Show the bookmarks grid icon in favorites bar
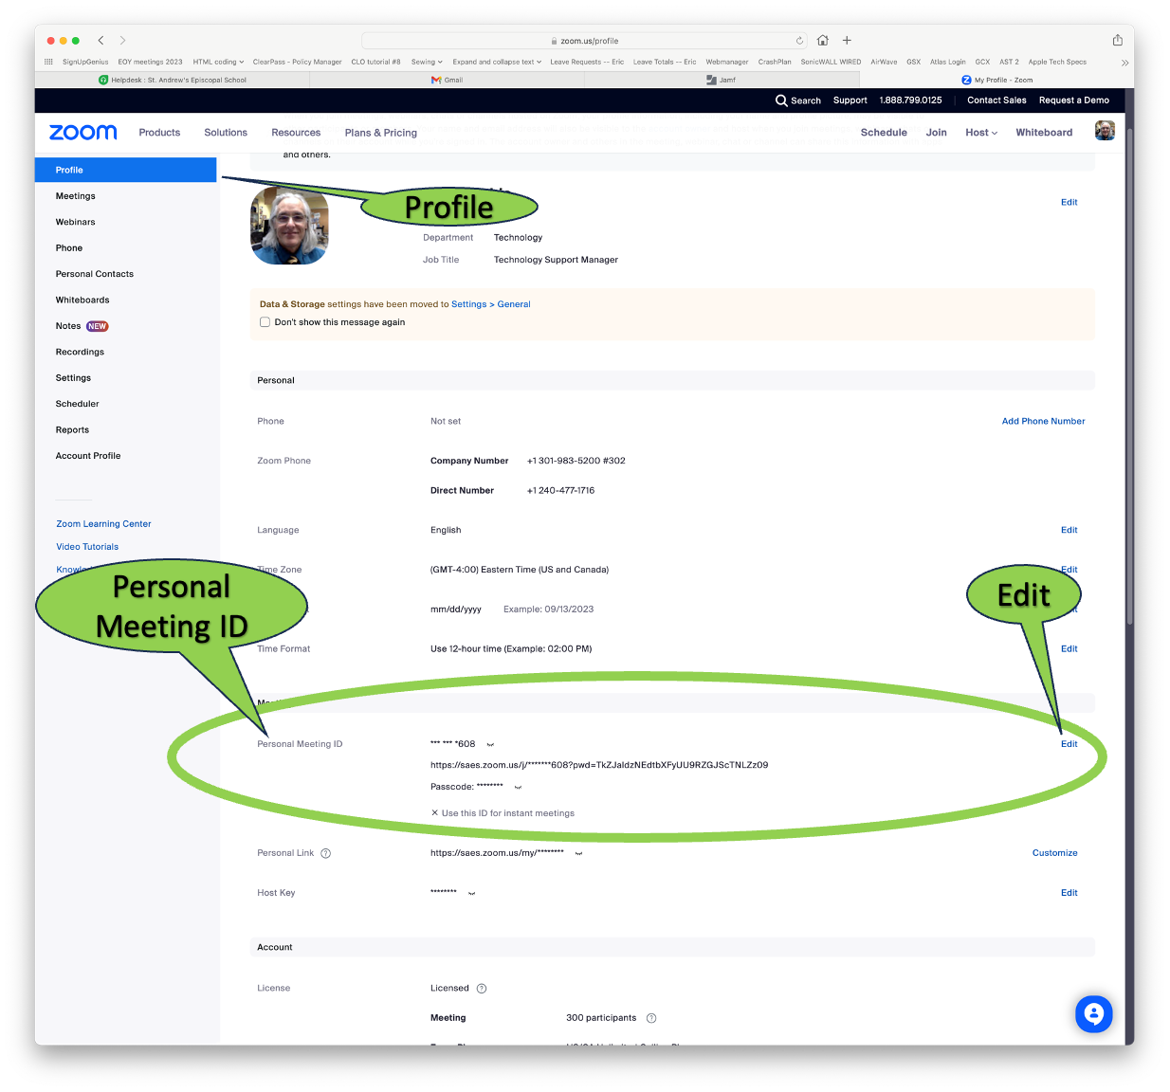Screen dimensions: 1170x1092 tap(48, 62)
